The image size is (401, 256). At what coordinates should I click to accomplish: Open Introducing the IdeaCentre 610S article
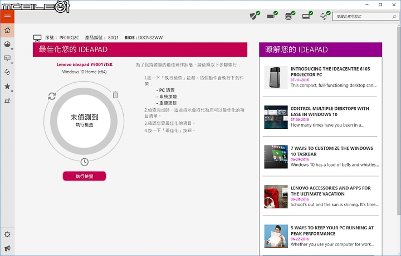[330, 72]
